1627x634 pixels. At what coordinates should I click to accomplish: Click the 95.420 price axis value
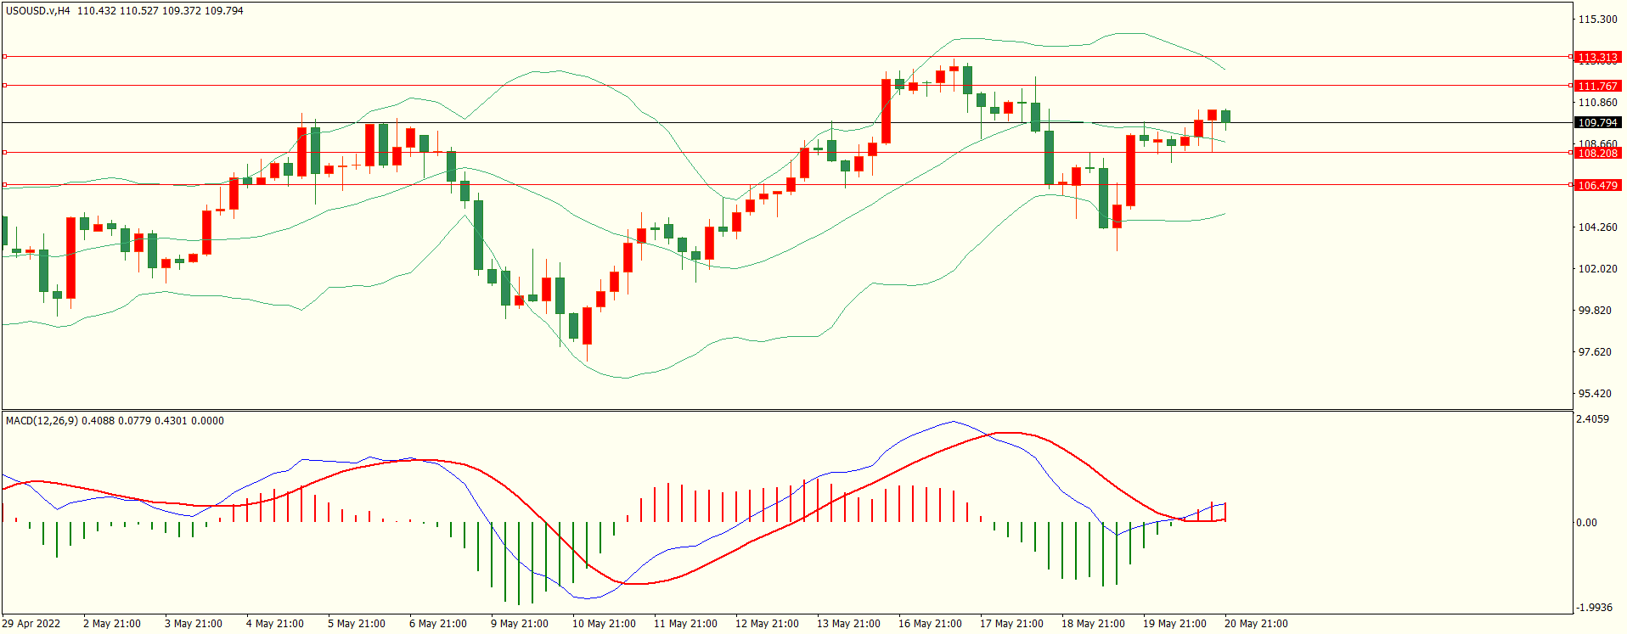pyautogui.click(x=1594, y=394)
